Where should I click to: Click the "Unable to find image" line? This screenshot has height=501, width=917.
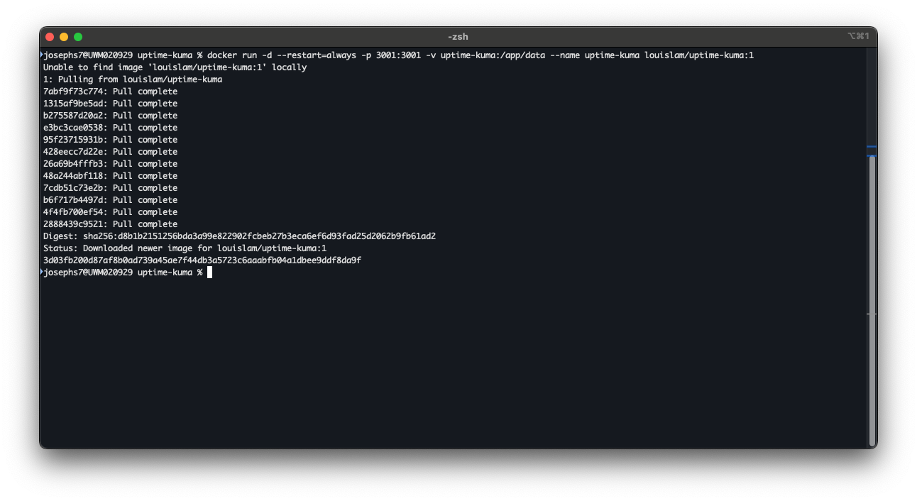tap(175, 67)
